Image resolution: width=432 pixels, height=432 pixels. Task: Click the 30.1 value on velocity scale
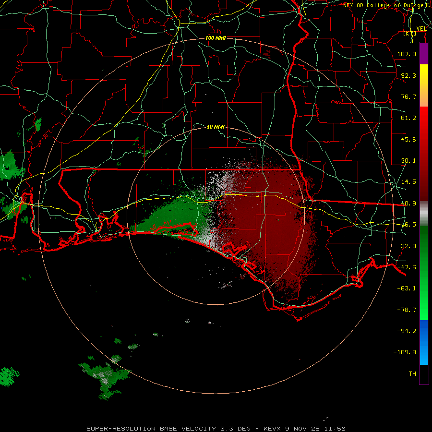click(x=408, y=161)
